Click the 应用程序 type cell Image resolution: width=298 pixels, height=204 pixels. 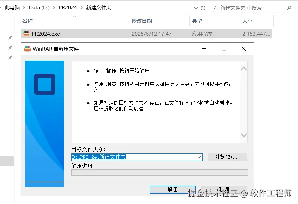point(202,34)
